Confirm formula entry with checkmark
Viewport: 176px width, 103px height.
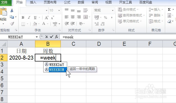point(51,36)
